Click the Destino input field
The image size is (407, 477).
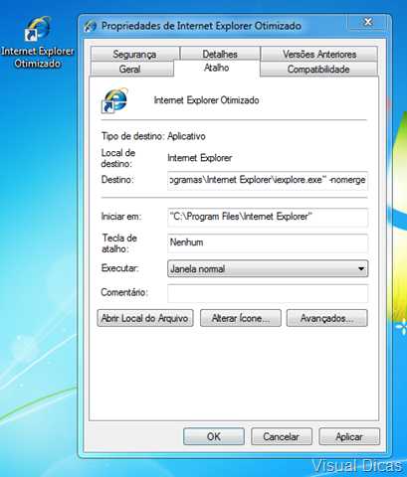268,180
